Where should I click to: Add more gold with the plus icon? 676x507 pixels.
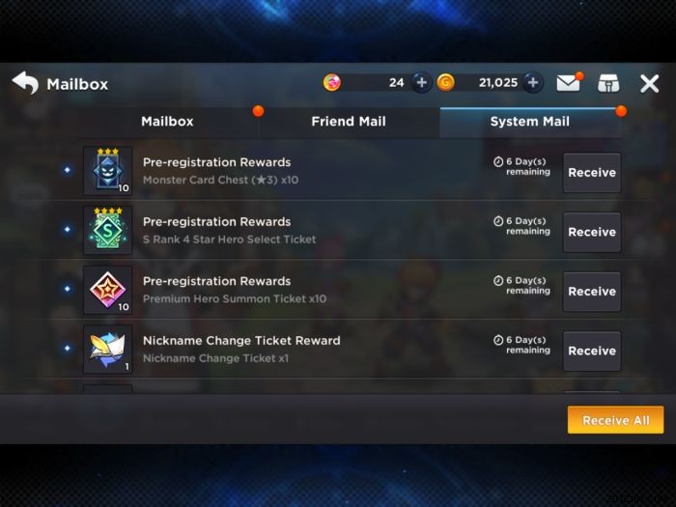click(533, 82)
